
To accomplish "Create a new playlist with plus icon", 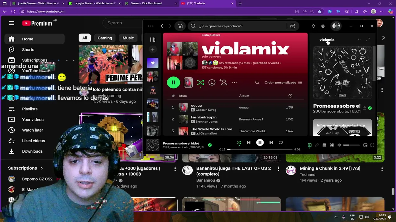I will (153, 49).
